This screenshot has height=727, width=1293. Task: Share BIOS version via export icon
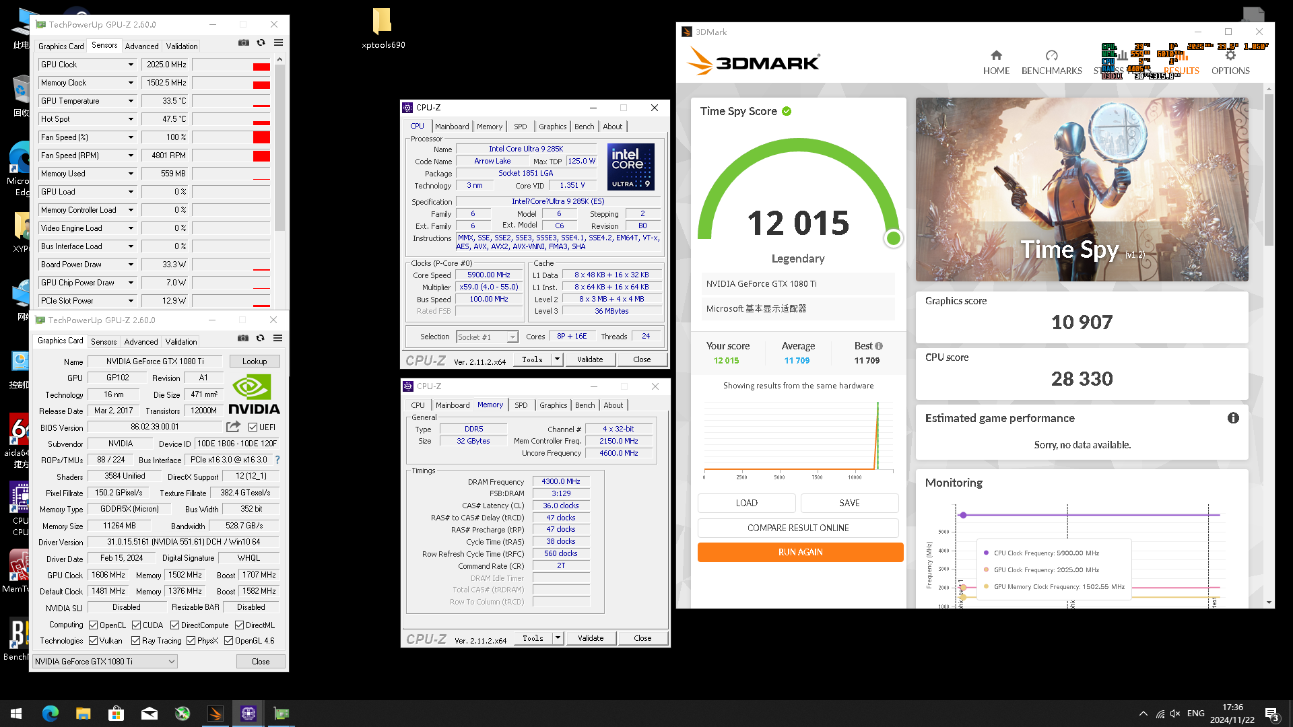pos(233,427)
